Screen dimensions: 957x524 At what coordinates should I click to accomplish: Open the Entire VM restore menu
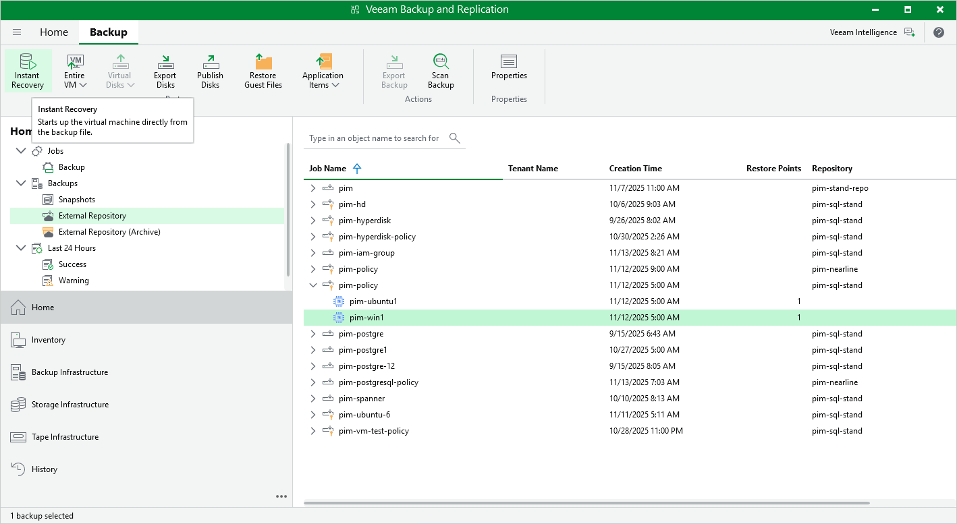point(75,71)
